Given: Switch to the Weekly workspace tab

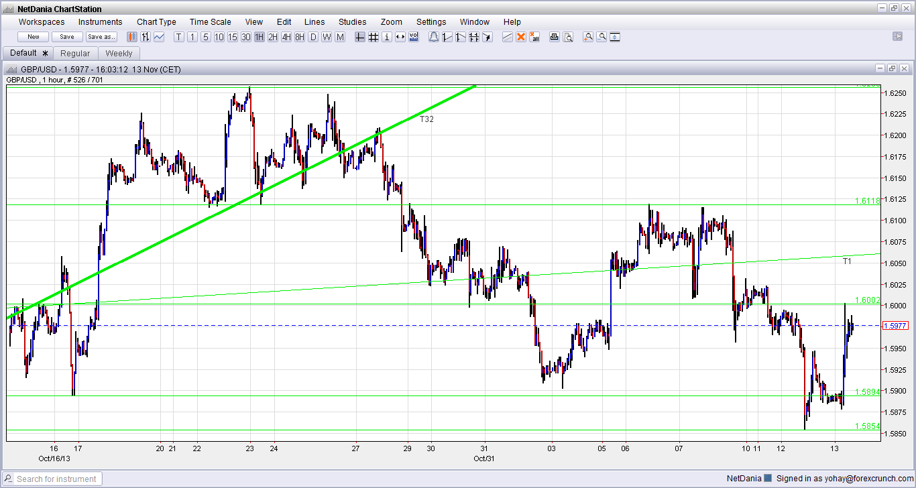Looking at the screenshot, I should 119,53.
